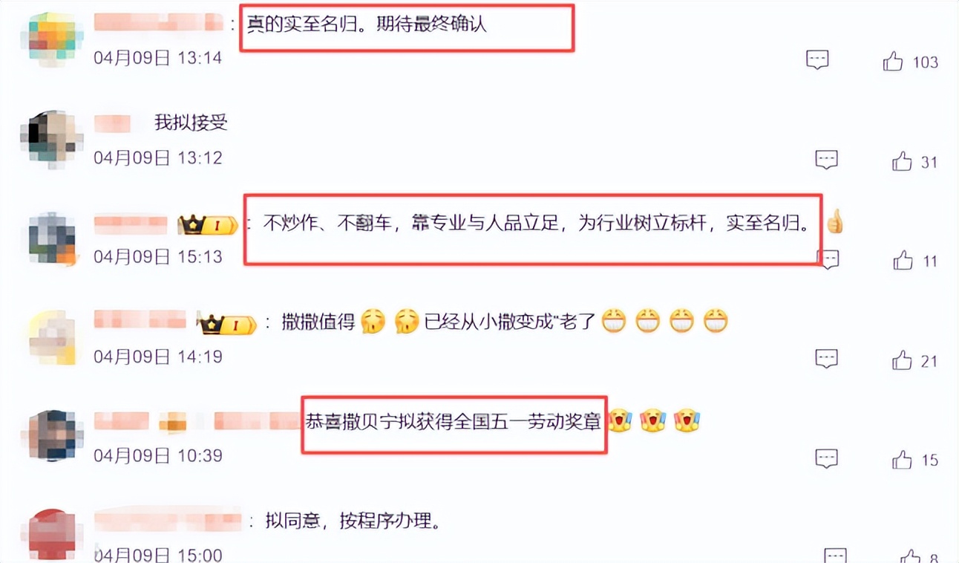Reply to the 14:19 comment via comment icon
The height and width of the screenshot is (563, 959).
tap(826, 359)
